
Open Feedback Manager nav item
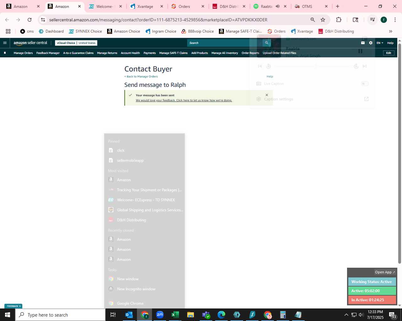(x=48, y=53)
